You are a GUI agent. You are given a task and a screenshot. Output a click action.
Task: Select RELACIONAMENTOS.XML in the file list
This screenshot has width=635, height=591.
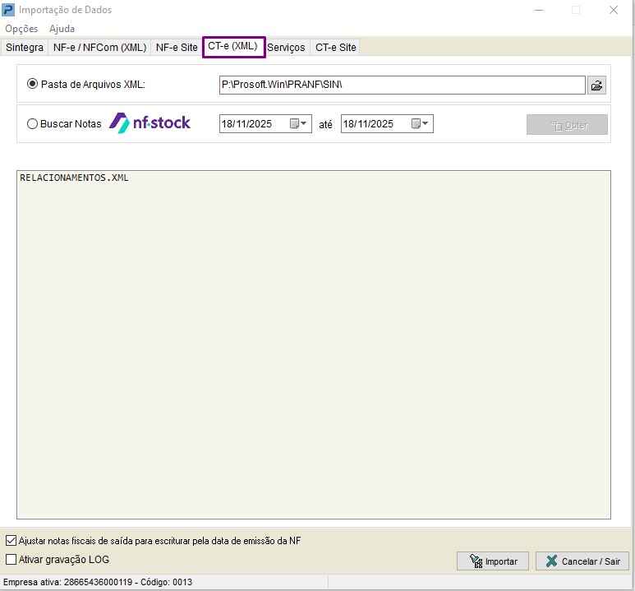(74, 178)
